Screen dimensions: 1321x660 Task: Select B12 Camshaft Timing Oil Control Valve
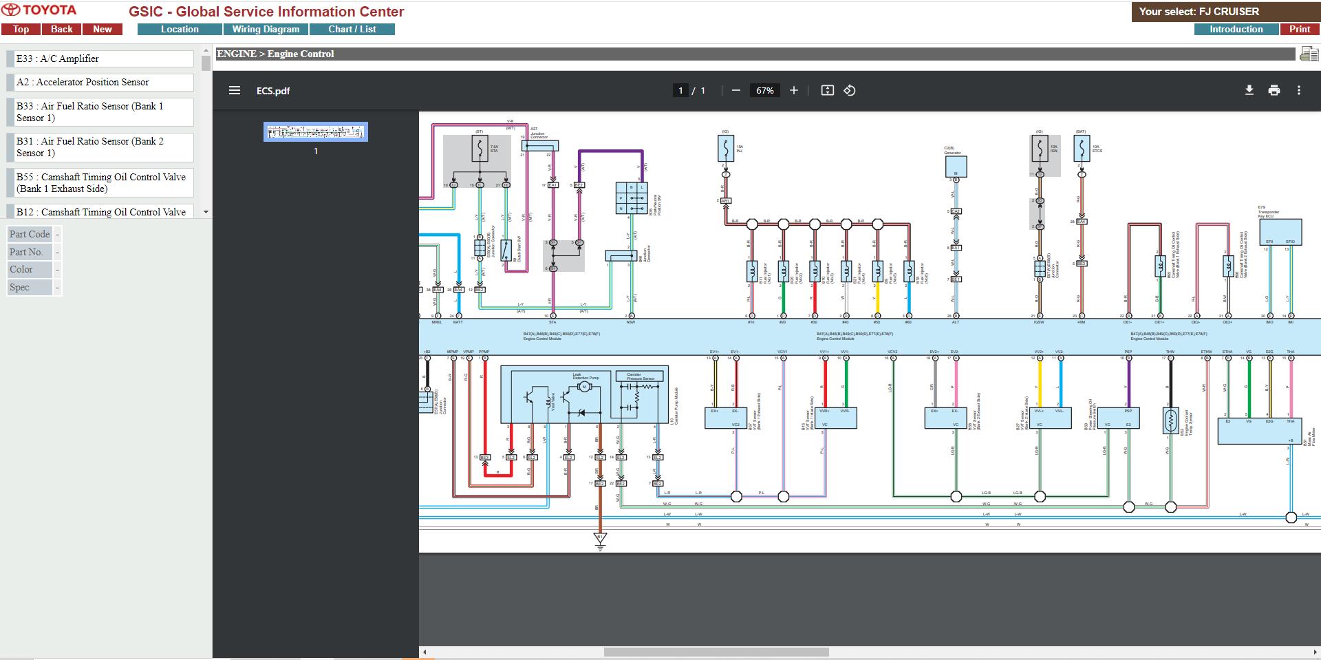[100, 211]
